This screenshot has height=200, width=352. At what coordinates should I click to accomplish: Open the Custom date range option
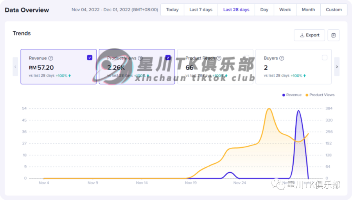point(334,10)
